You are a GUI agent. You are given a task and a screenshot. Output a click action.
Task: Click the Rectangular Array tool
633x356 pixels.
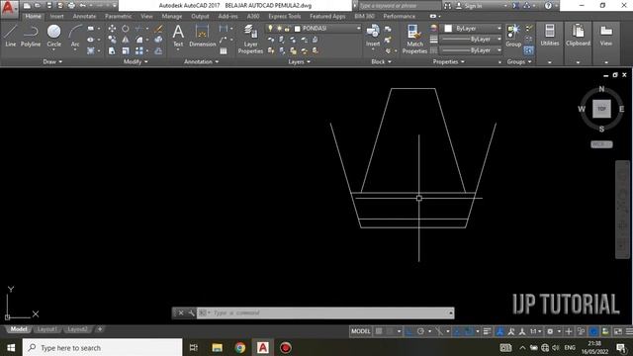coord(139,50)
